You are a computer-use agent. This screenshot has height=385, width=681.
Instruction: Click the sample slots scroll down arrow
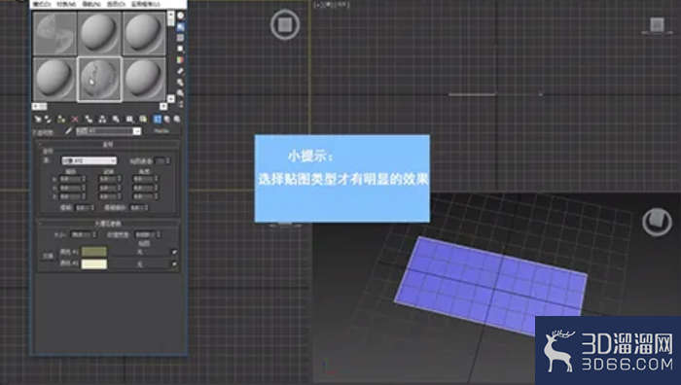click(x=170, y=99)
